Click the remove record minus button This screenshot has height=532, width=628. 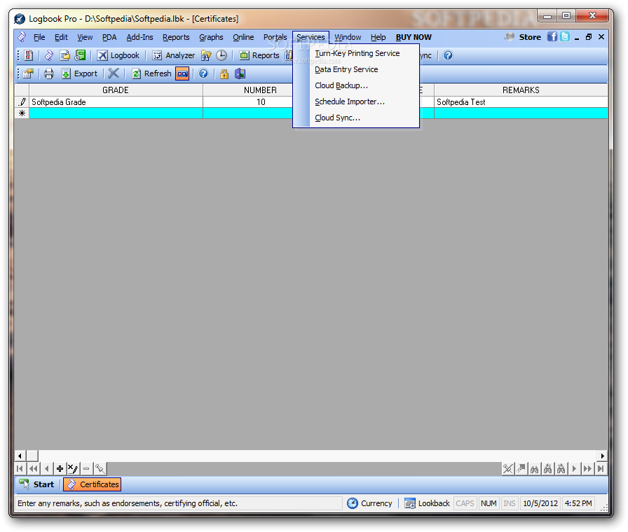point(86,468)
